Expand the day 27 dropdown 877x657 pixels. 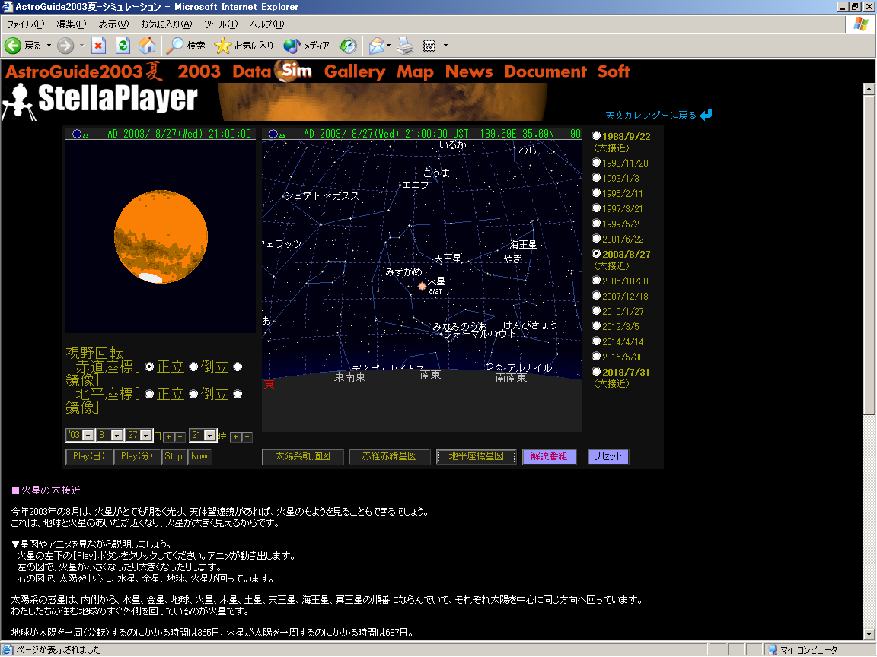pos(145,436)
